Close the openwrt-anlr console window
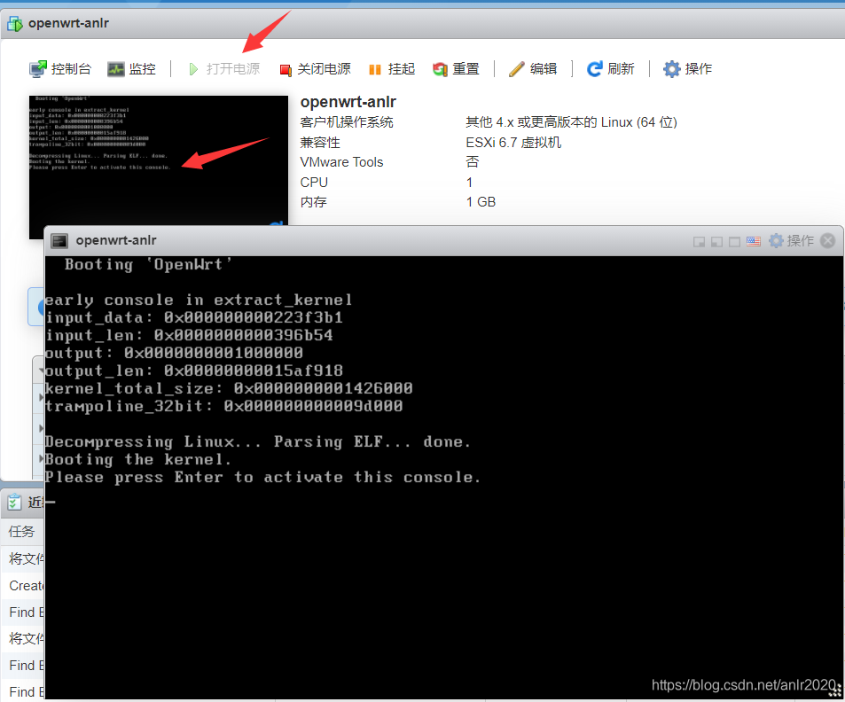Screen dimensions: 845x702 coord(828,241)
